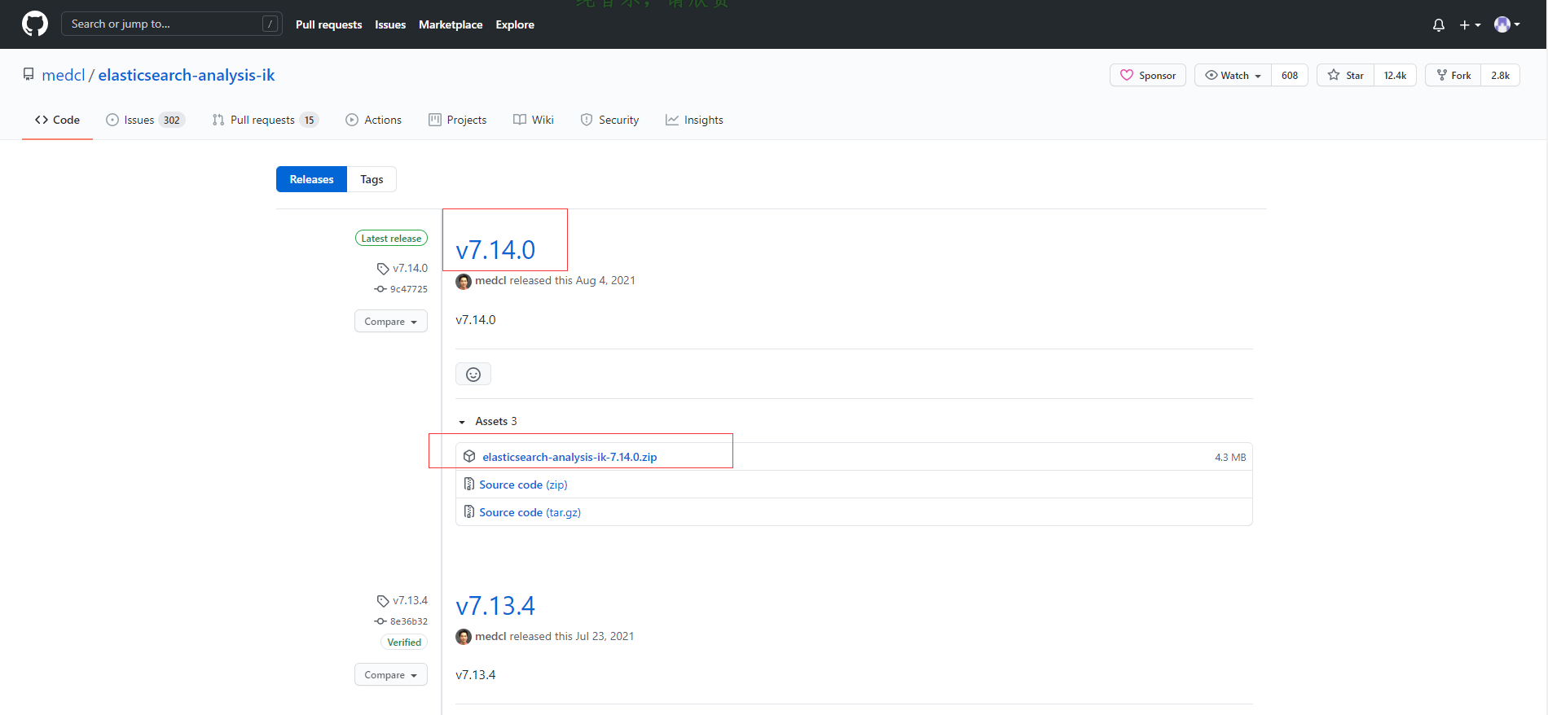
Task: Download Source code (zip)
Action: tap(523, 485)
